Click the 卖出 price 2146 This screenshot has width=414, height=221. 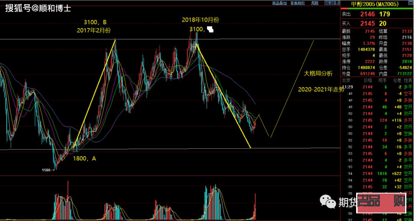pos(367,14)
